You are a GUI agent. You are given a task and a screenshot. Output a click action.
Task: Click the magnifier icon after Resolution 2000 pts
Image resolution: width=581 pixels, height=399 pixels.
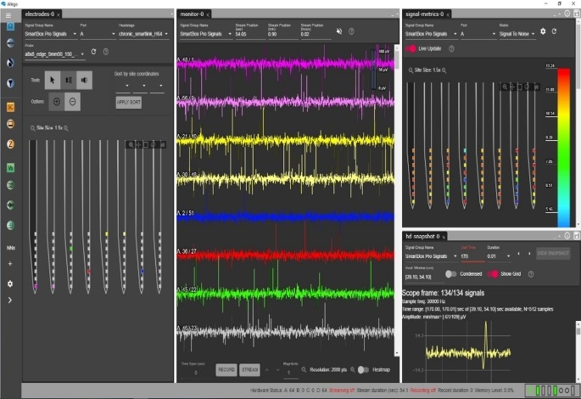coord(353,370)
